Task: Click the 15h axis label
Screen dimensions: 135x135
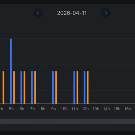Action: [x=117, y=109]
